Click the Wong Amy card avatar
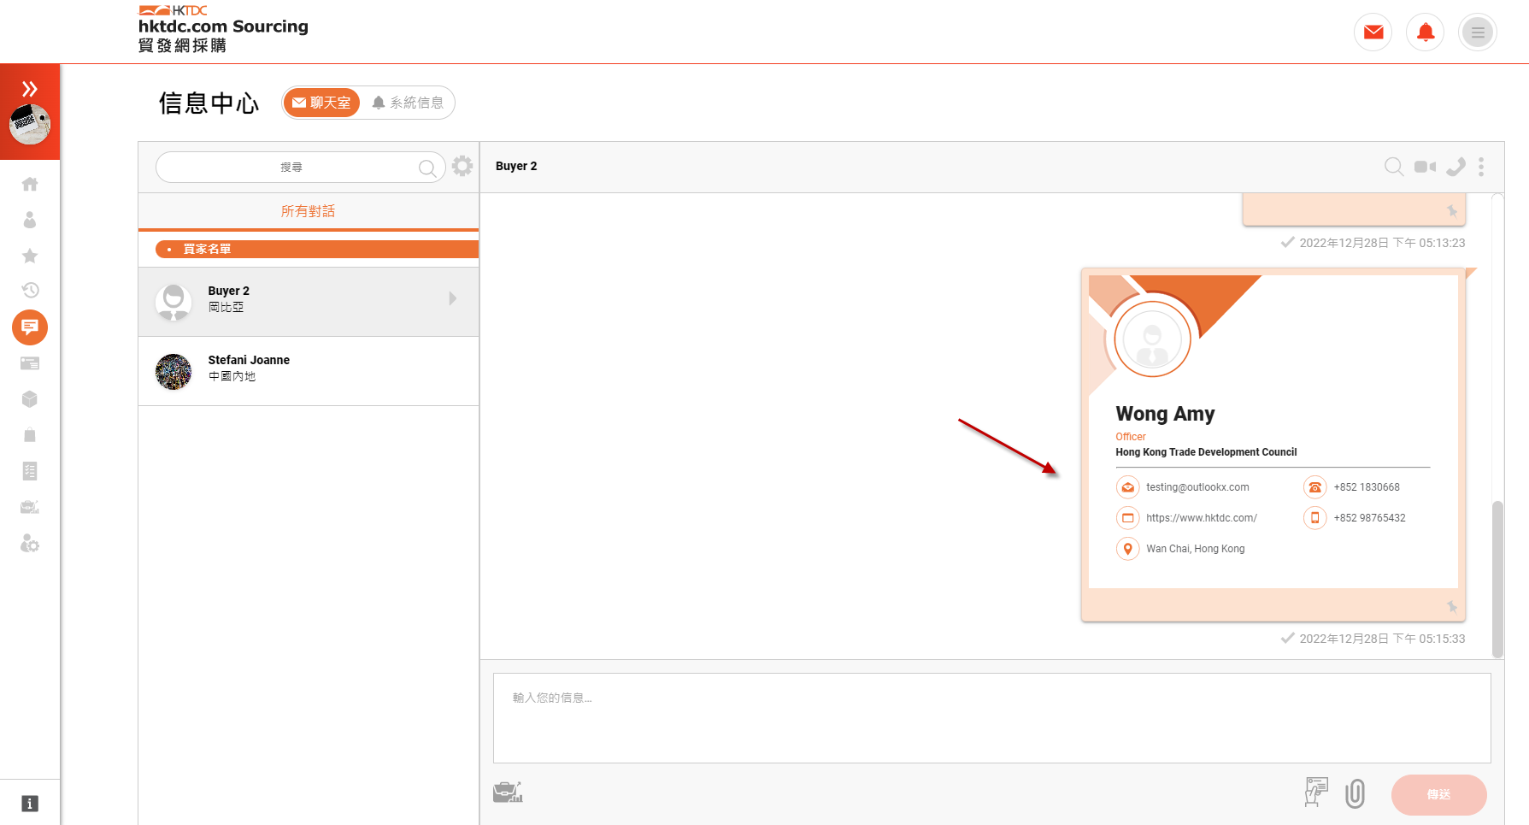 click(1152, 339)
